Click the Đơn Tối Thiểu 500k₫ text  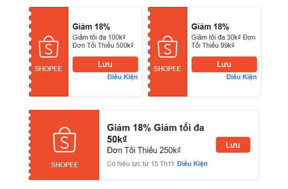[103, 45]
